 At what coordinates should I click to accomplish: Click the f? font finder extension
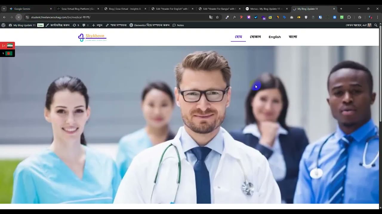234,17
